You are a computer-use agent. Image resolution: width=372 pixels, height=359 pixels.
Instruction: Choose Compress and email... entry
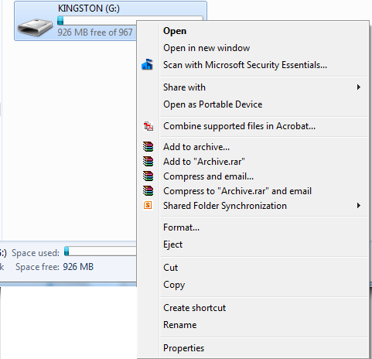tap(252, 176)
